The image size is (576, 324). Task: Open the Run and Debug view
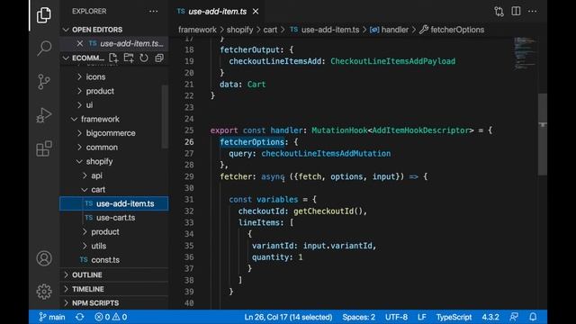44,115
